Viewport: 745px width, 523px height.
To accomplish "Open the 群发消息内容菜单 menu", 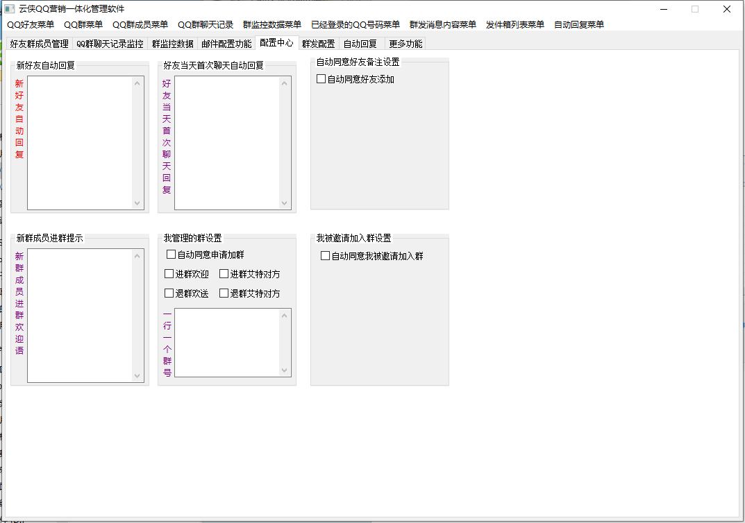I will [443, 25].
